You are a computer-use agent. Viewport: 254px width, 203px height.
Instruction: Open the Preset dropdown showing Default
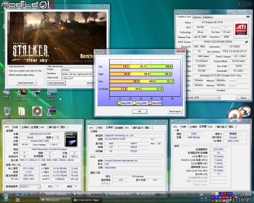(x=77, y=70)
